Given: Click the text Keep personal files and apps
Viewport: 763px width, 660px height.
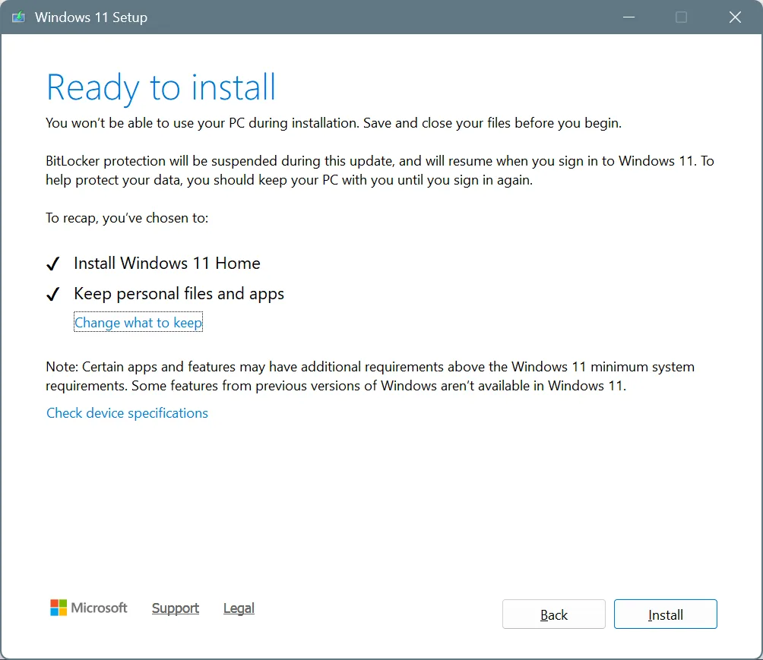Looking at the screenshot, I should [x=179, y=294].
